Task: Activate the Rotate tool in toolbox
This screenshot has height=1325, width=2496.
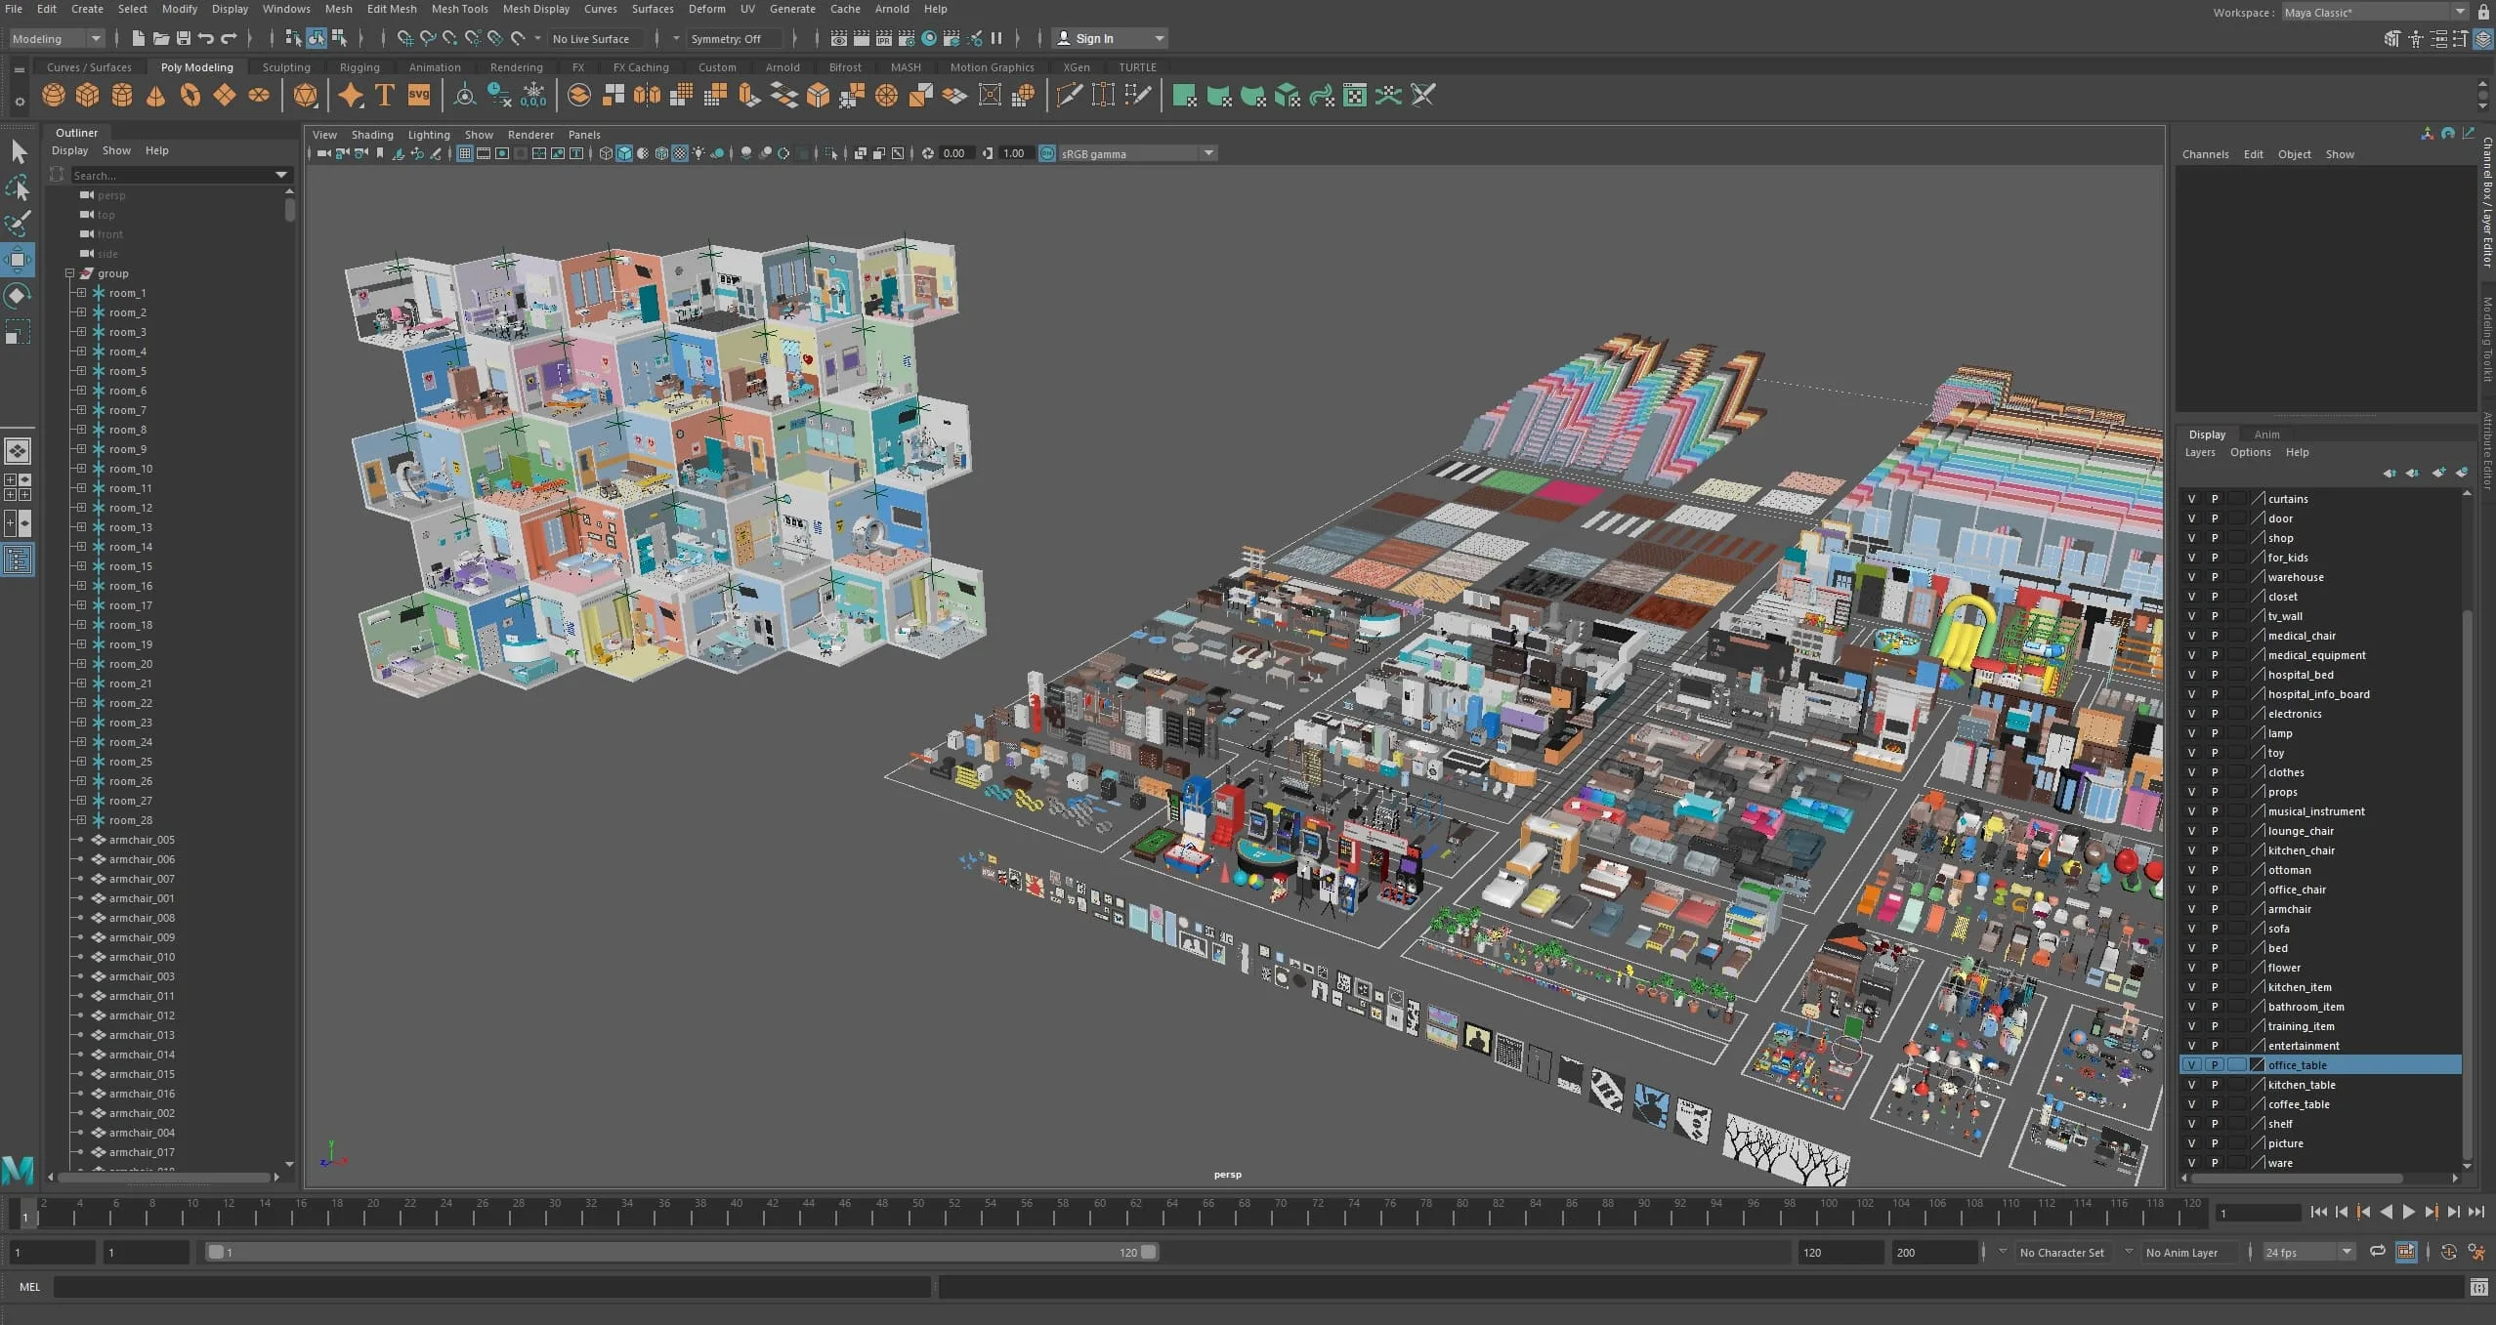Action: [19, 296]
